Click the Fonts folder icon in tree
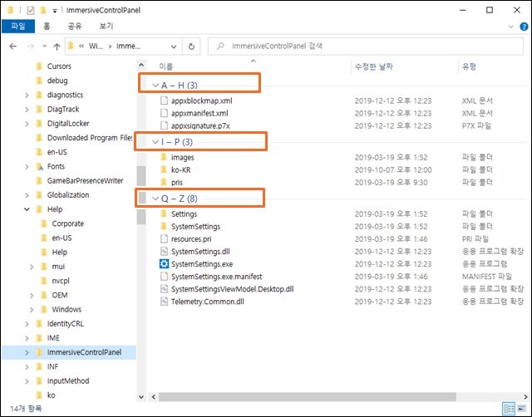This screenshot has height=417, width=532. pyautogui.click(x=40, y=166)
